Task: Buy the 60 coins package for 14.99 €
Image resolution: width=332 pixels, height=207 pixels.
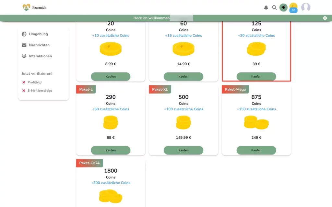Action: coord(184,76)
